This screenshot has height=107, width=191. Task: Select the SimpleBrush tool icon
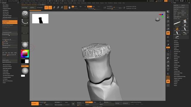tap(177, 29)
